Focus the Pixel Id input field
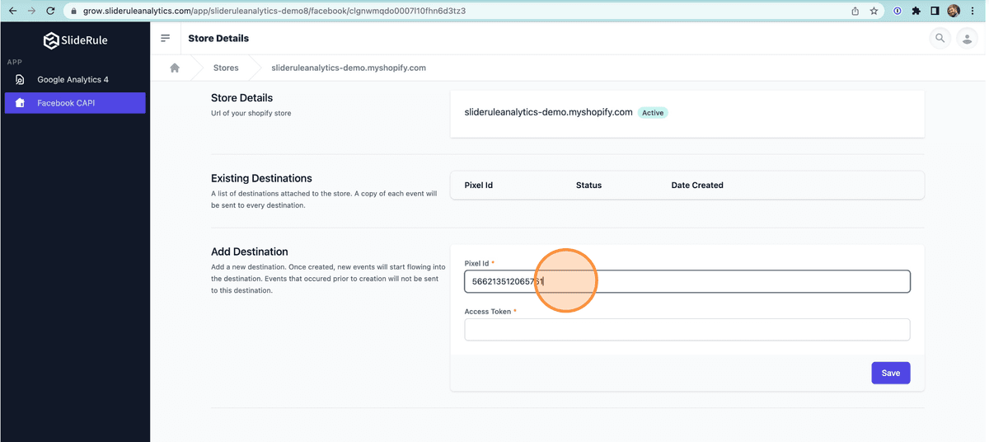The image size is (989, 442). (687, 281)
